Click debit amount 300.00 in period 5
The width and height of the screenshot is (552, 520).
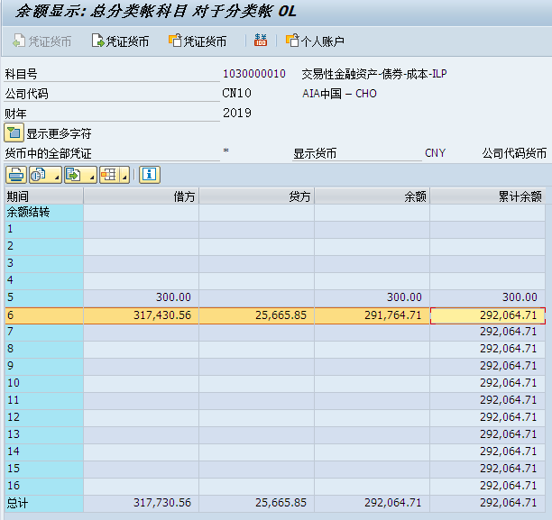[173, 297]
